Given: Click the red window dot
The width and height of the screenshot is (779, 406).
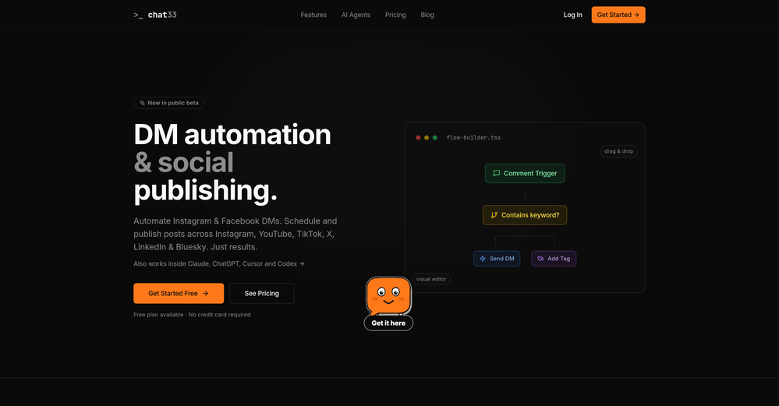Looking at the screenshot, I should tap(418, 137).
